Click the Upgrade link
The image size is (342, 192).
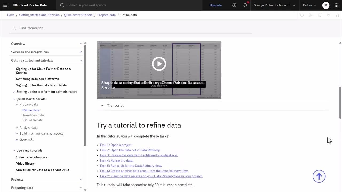(216, 5)
